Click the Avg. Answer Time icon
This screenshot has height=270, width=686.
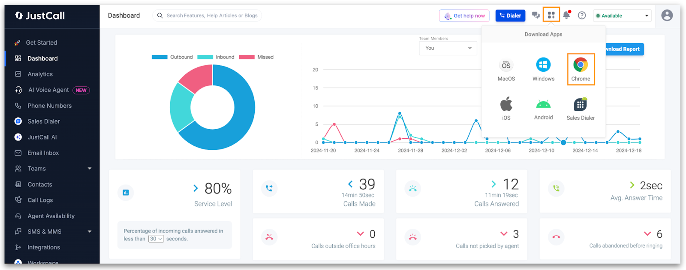point(556,188)
